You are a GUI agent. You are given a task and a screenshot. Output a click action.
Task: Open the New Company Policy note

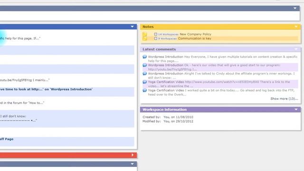point(195,34)
